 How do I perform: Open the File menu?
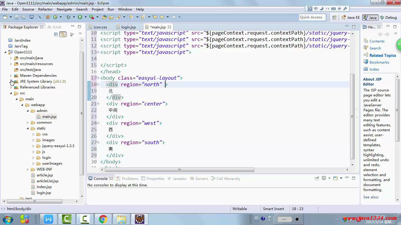pos(5,9)
